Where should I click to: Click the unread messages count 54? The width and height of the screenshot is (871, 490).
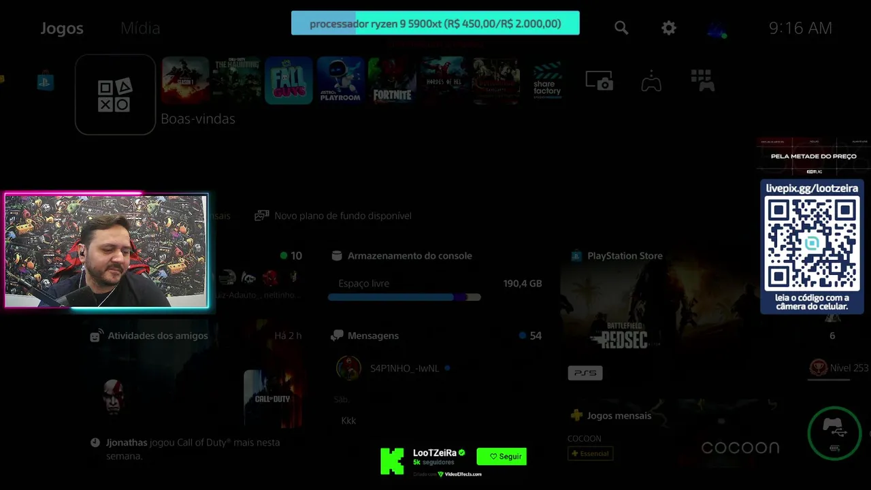536,336
